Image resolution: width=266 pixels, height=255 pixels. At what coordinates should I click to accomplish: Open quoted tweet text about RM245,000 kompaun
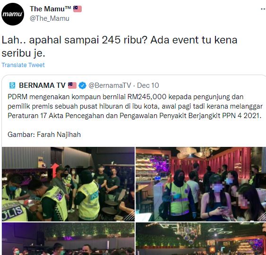click(x=135, y=106)
